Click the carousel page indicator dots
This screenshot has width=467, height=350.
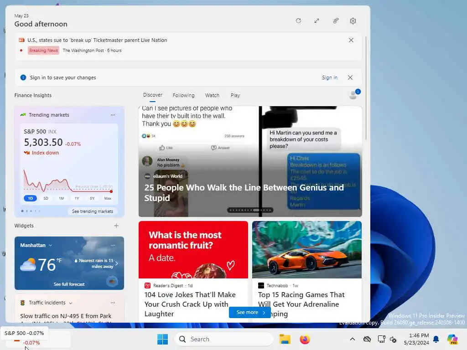point(250,210)
